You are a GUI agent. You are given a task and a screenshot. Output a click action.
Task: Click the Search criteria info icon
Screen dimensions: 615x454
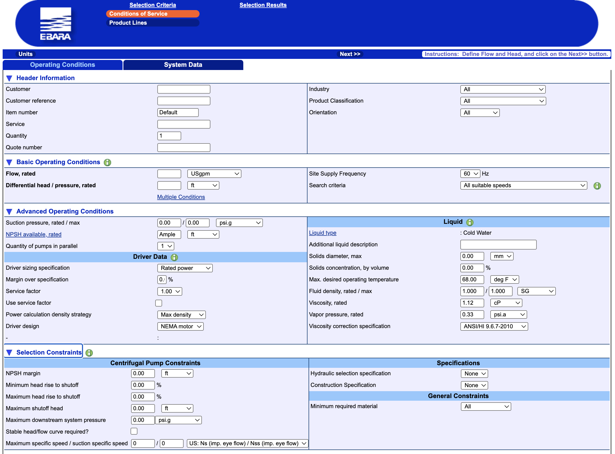point(597,186)
